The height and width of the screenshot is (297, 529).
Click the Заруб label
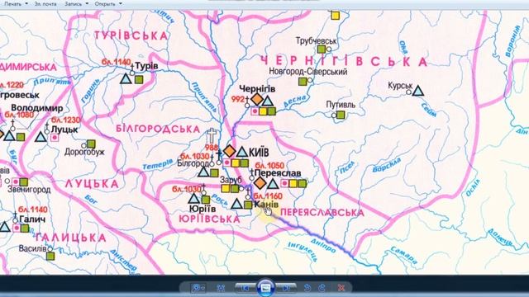pyautogui.click(x=231, y=180)
